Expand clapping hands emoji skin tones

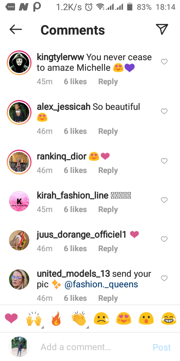tap(79, 319)
